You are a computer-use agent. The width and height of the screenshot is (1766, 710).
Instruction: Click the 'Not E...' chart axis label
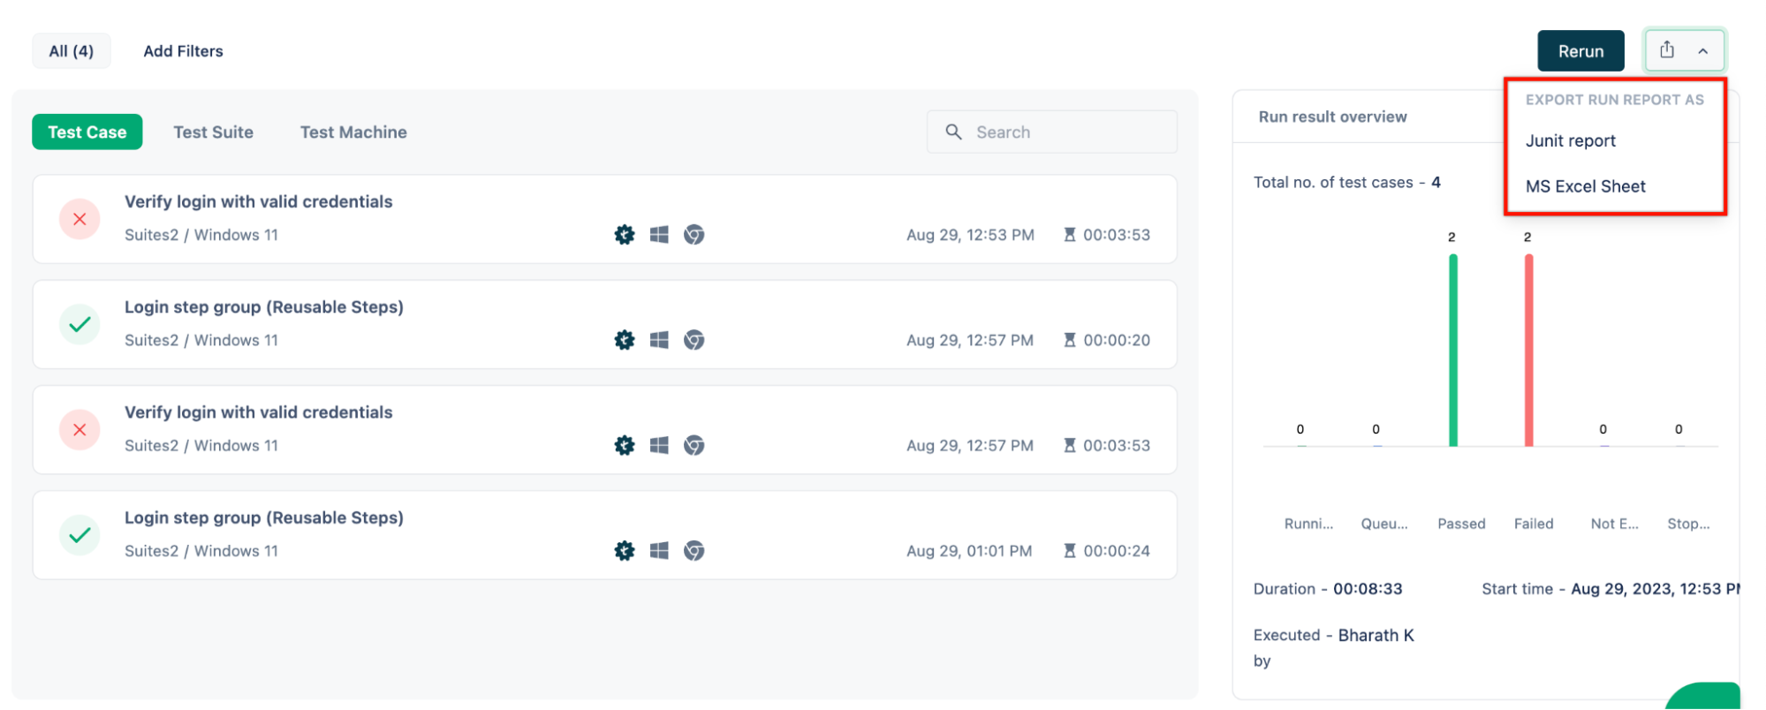pos(1614,524)
